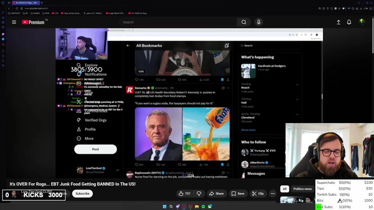Open Notifications in the X sidebar
The width and height of the screenshot is (374, 210).
[x=92, y=74]
